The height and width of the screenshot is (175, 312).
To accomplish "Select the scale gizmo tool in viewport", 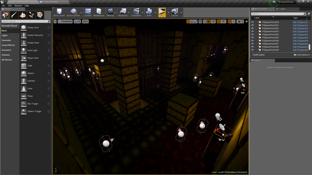I will (x=196, y=21).
